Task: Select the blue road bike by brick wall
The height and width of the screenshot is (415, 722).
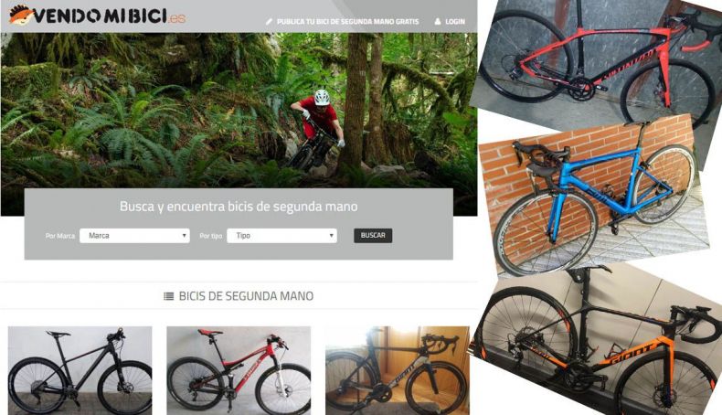Action: (596, 198)
